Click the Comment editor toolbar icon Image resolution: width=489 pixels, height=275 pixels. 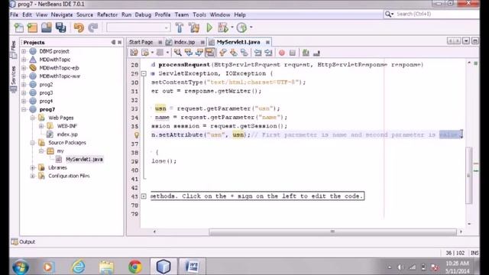click(x=306, y=53)
